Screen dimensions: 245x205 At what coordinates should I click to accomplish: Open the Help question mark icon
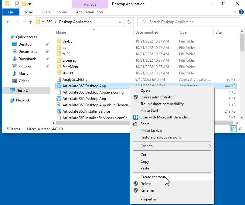pyautogui.click(x=241, y=12)
